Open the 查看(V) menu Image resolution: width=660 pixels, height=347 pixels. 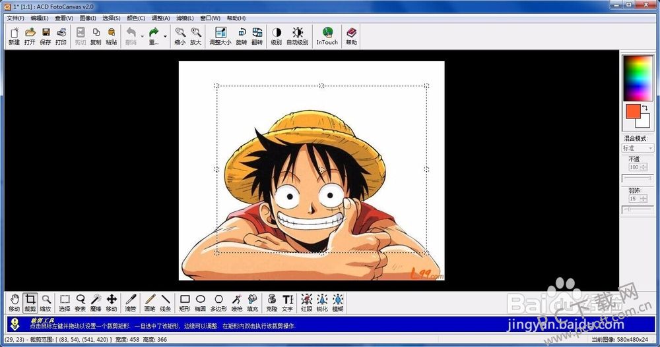click(x=64, y=18)
